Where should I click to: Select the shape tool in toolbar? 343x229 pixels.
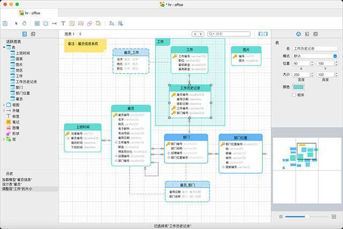[90, 24]
